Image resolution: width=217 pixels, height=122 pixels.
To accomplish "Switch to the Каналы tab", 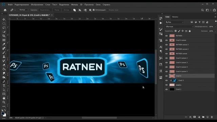I will (x=175, y=17).
